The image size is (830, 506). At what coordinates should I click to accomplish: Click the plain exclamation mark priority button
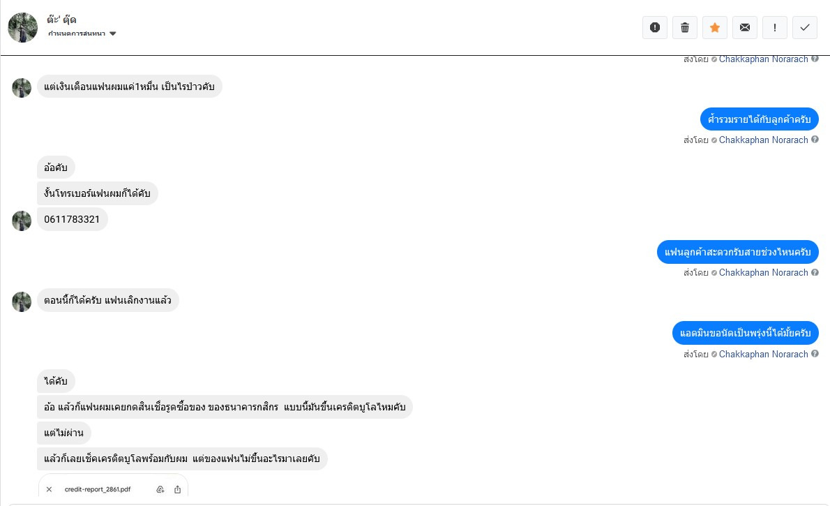tap(775, 27)
